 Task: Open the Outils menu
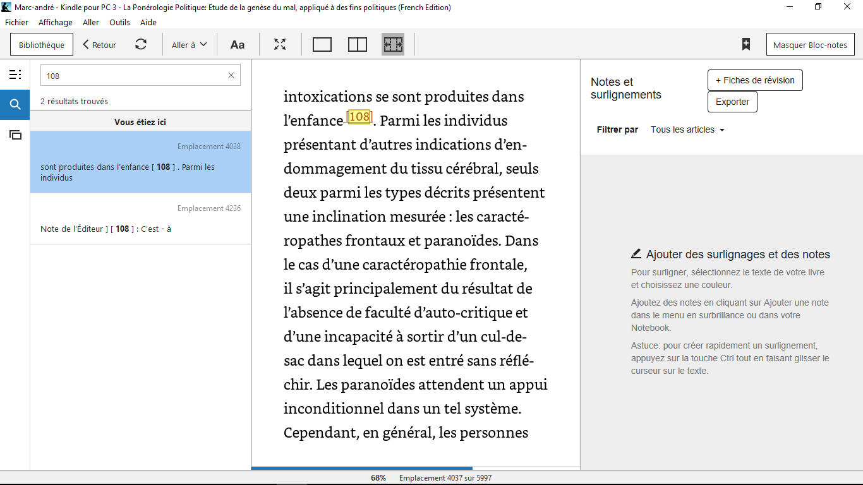point(119,22)
